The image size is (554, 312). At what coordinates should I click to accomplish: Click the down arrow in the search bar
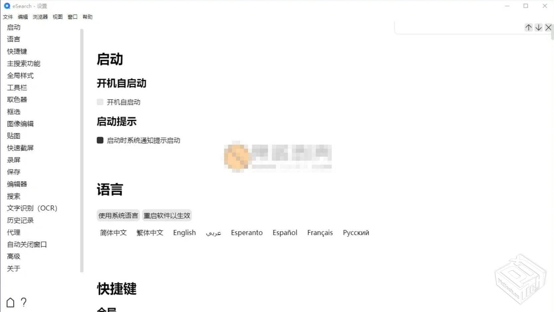click(x=539, y=28)
